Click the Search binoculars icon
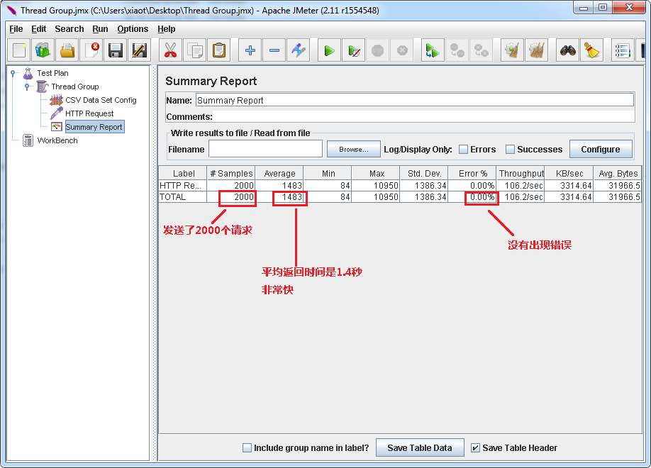 click(567, 50)
